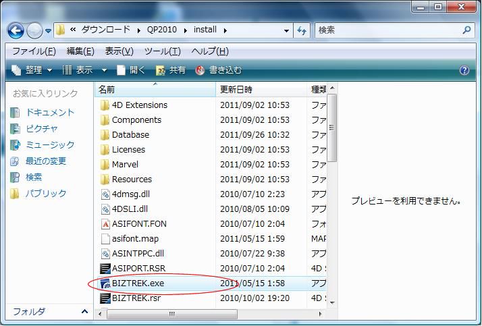Click the vertical scrollbar down arrow
This screenshot has width=482, height=326.
[x=332, y=302]
